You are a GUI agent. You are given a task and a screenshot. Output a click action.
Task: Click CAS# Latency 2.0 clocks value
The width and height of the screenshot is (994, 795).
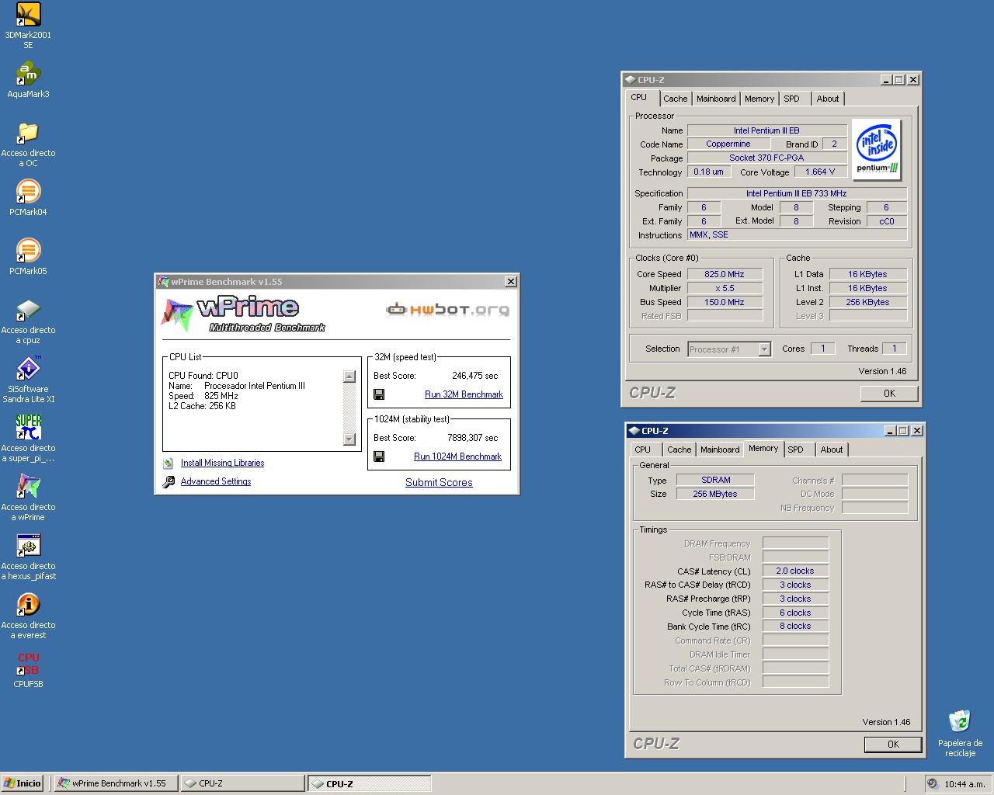(795, 571)
